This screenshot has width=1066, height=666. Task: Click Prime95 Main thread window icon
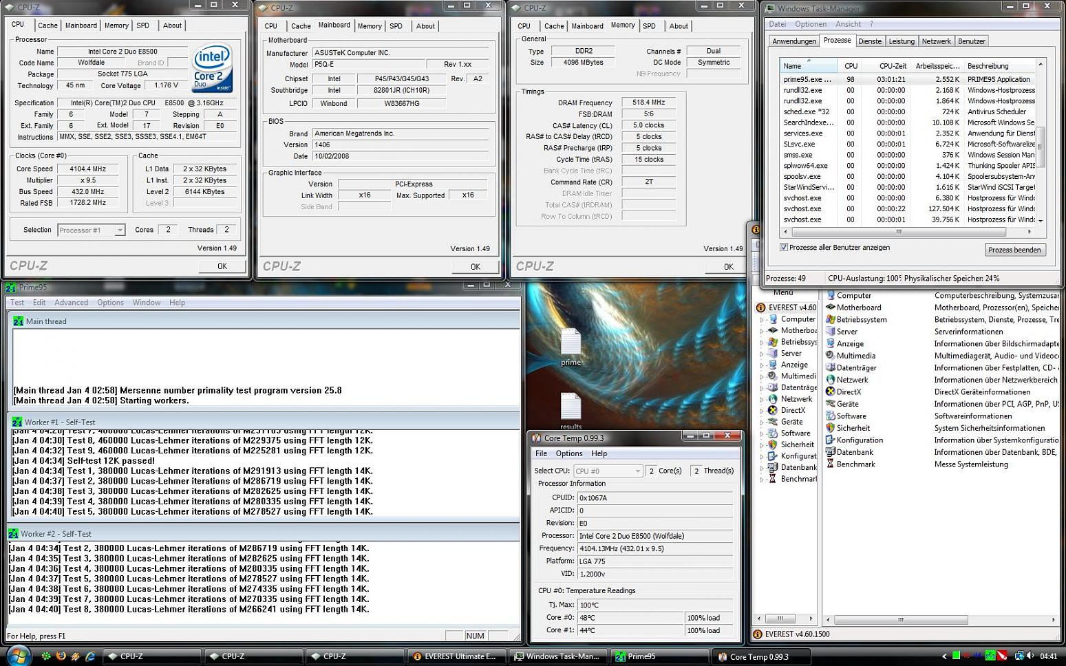click(x=18, y=321)
